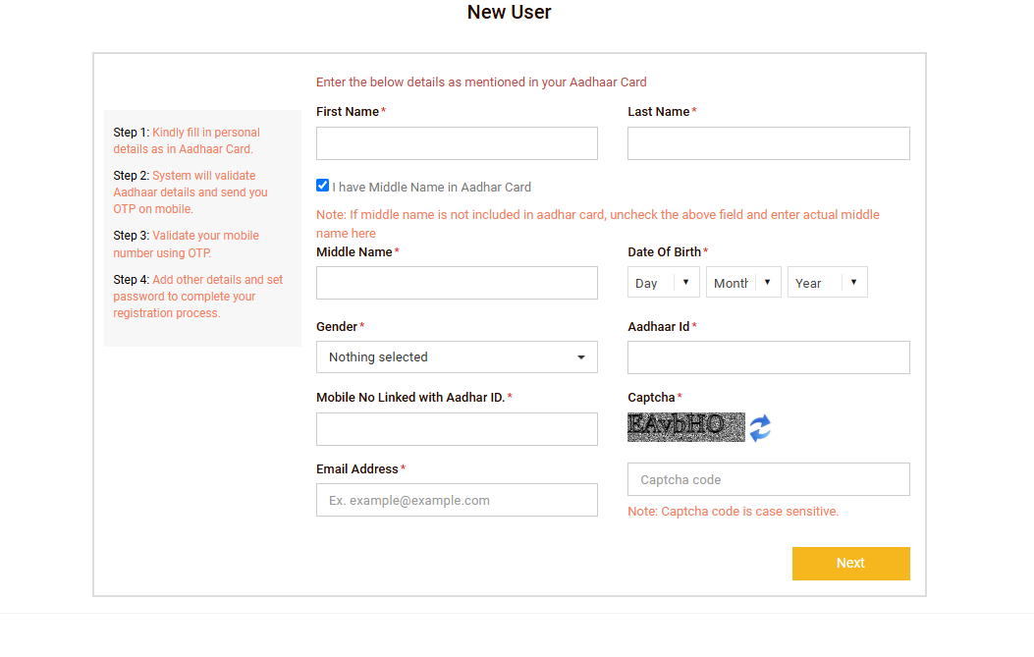Focus the Email Address field
Viewport: 1034px width, 657px height.
(457, 500)
